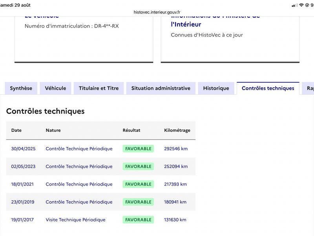The width and height of the screenshot is (314, 236).
Task: Select the date 02/05/2023
Action: pyautogui.click(x=23, y=166)
